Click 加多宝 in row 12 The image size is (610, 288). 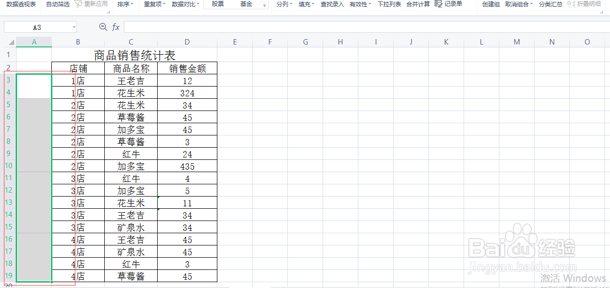coord(131,191)
